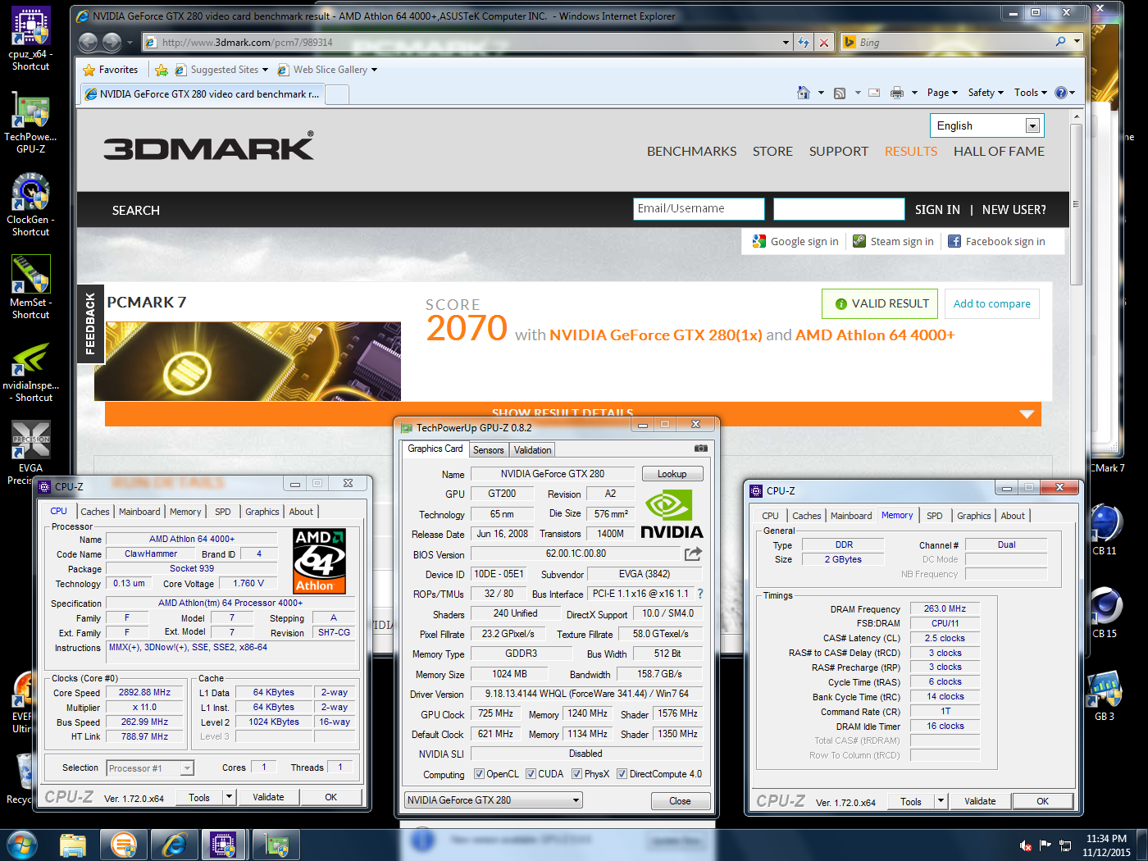
Task: Click the IE Home toolbar icon
Action: click(804, 93)
